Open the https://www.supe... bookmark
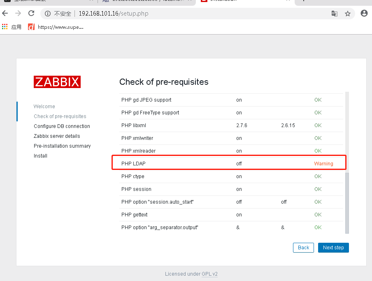Image resolution: width=372 pixels, height=281 pixels. 56,27
